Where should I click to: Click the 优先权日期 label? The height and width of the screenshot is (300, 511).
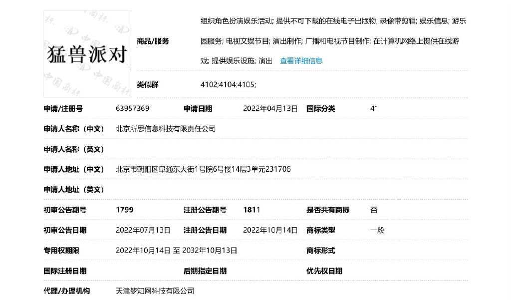coord(324,271)
